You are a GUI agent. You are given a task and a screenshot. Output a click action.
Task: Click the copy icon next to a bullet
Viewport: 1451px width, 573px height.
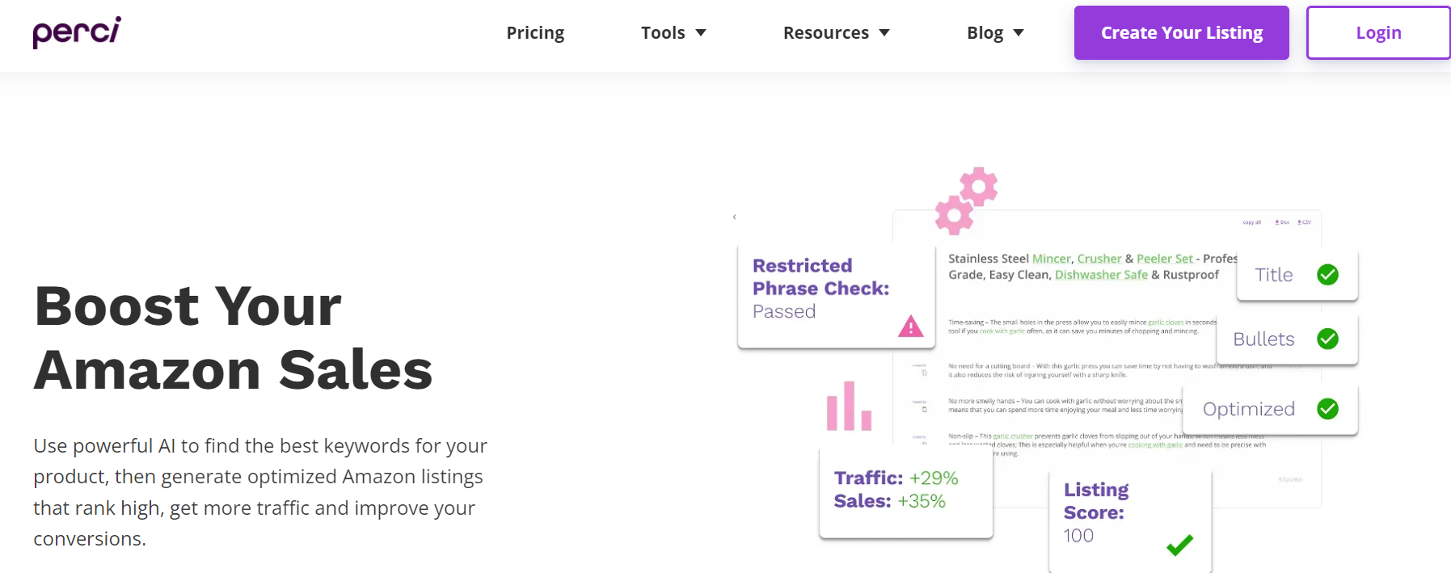coord(925,373)
